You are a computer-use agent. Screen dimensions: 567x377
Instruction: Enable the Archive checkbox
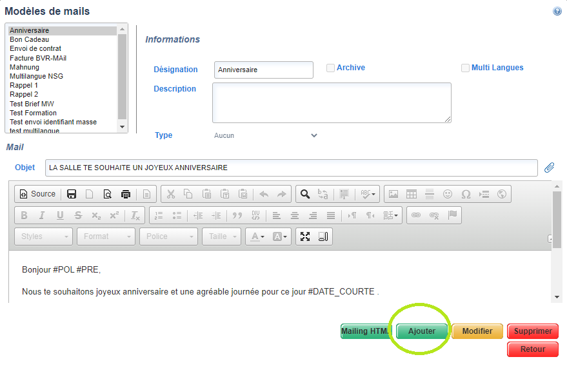tap(330, 68)
